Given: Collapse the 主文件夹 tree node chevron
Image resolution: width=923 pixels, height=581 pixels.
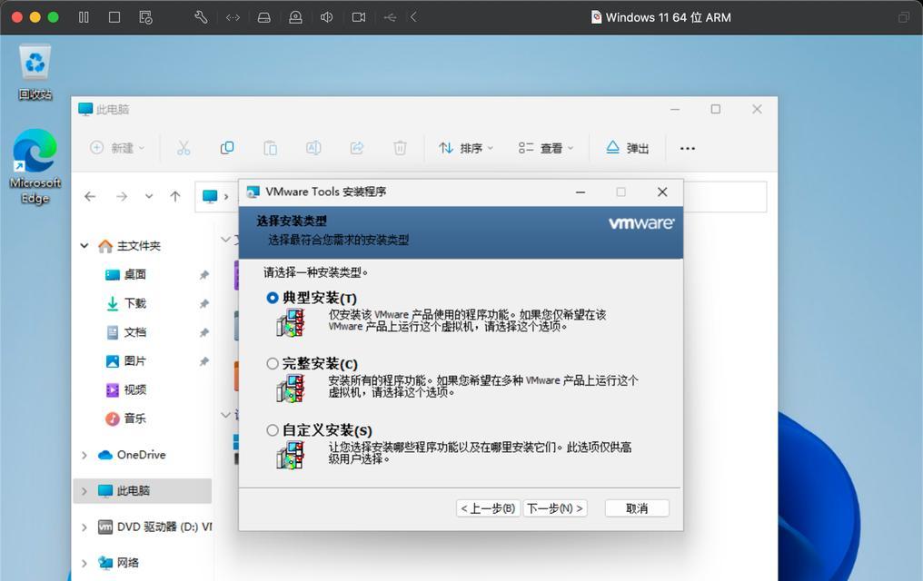Looking at the screenshot, I should tap(84, 246).
